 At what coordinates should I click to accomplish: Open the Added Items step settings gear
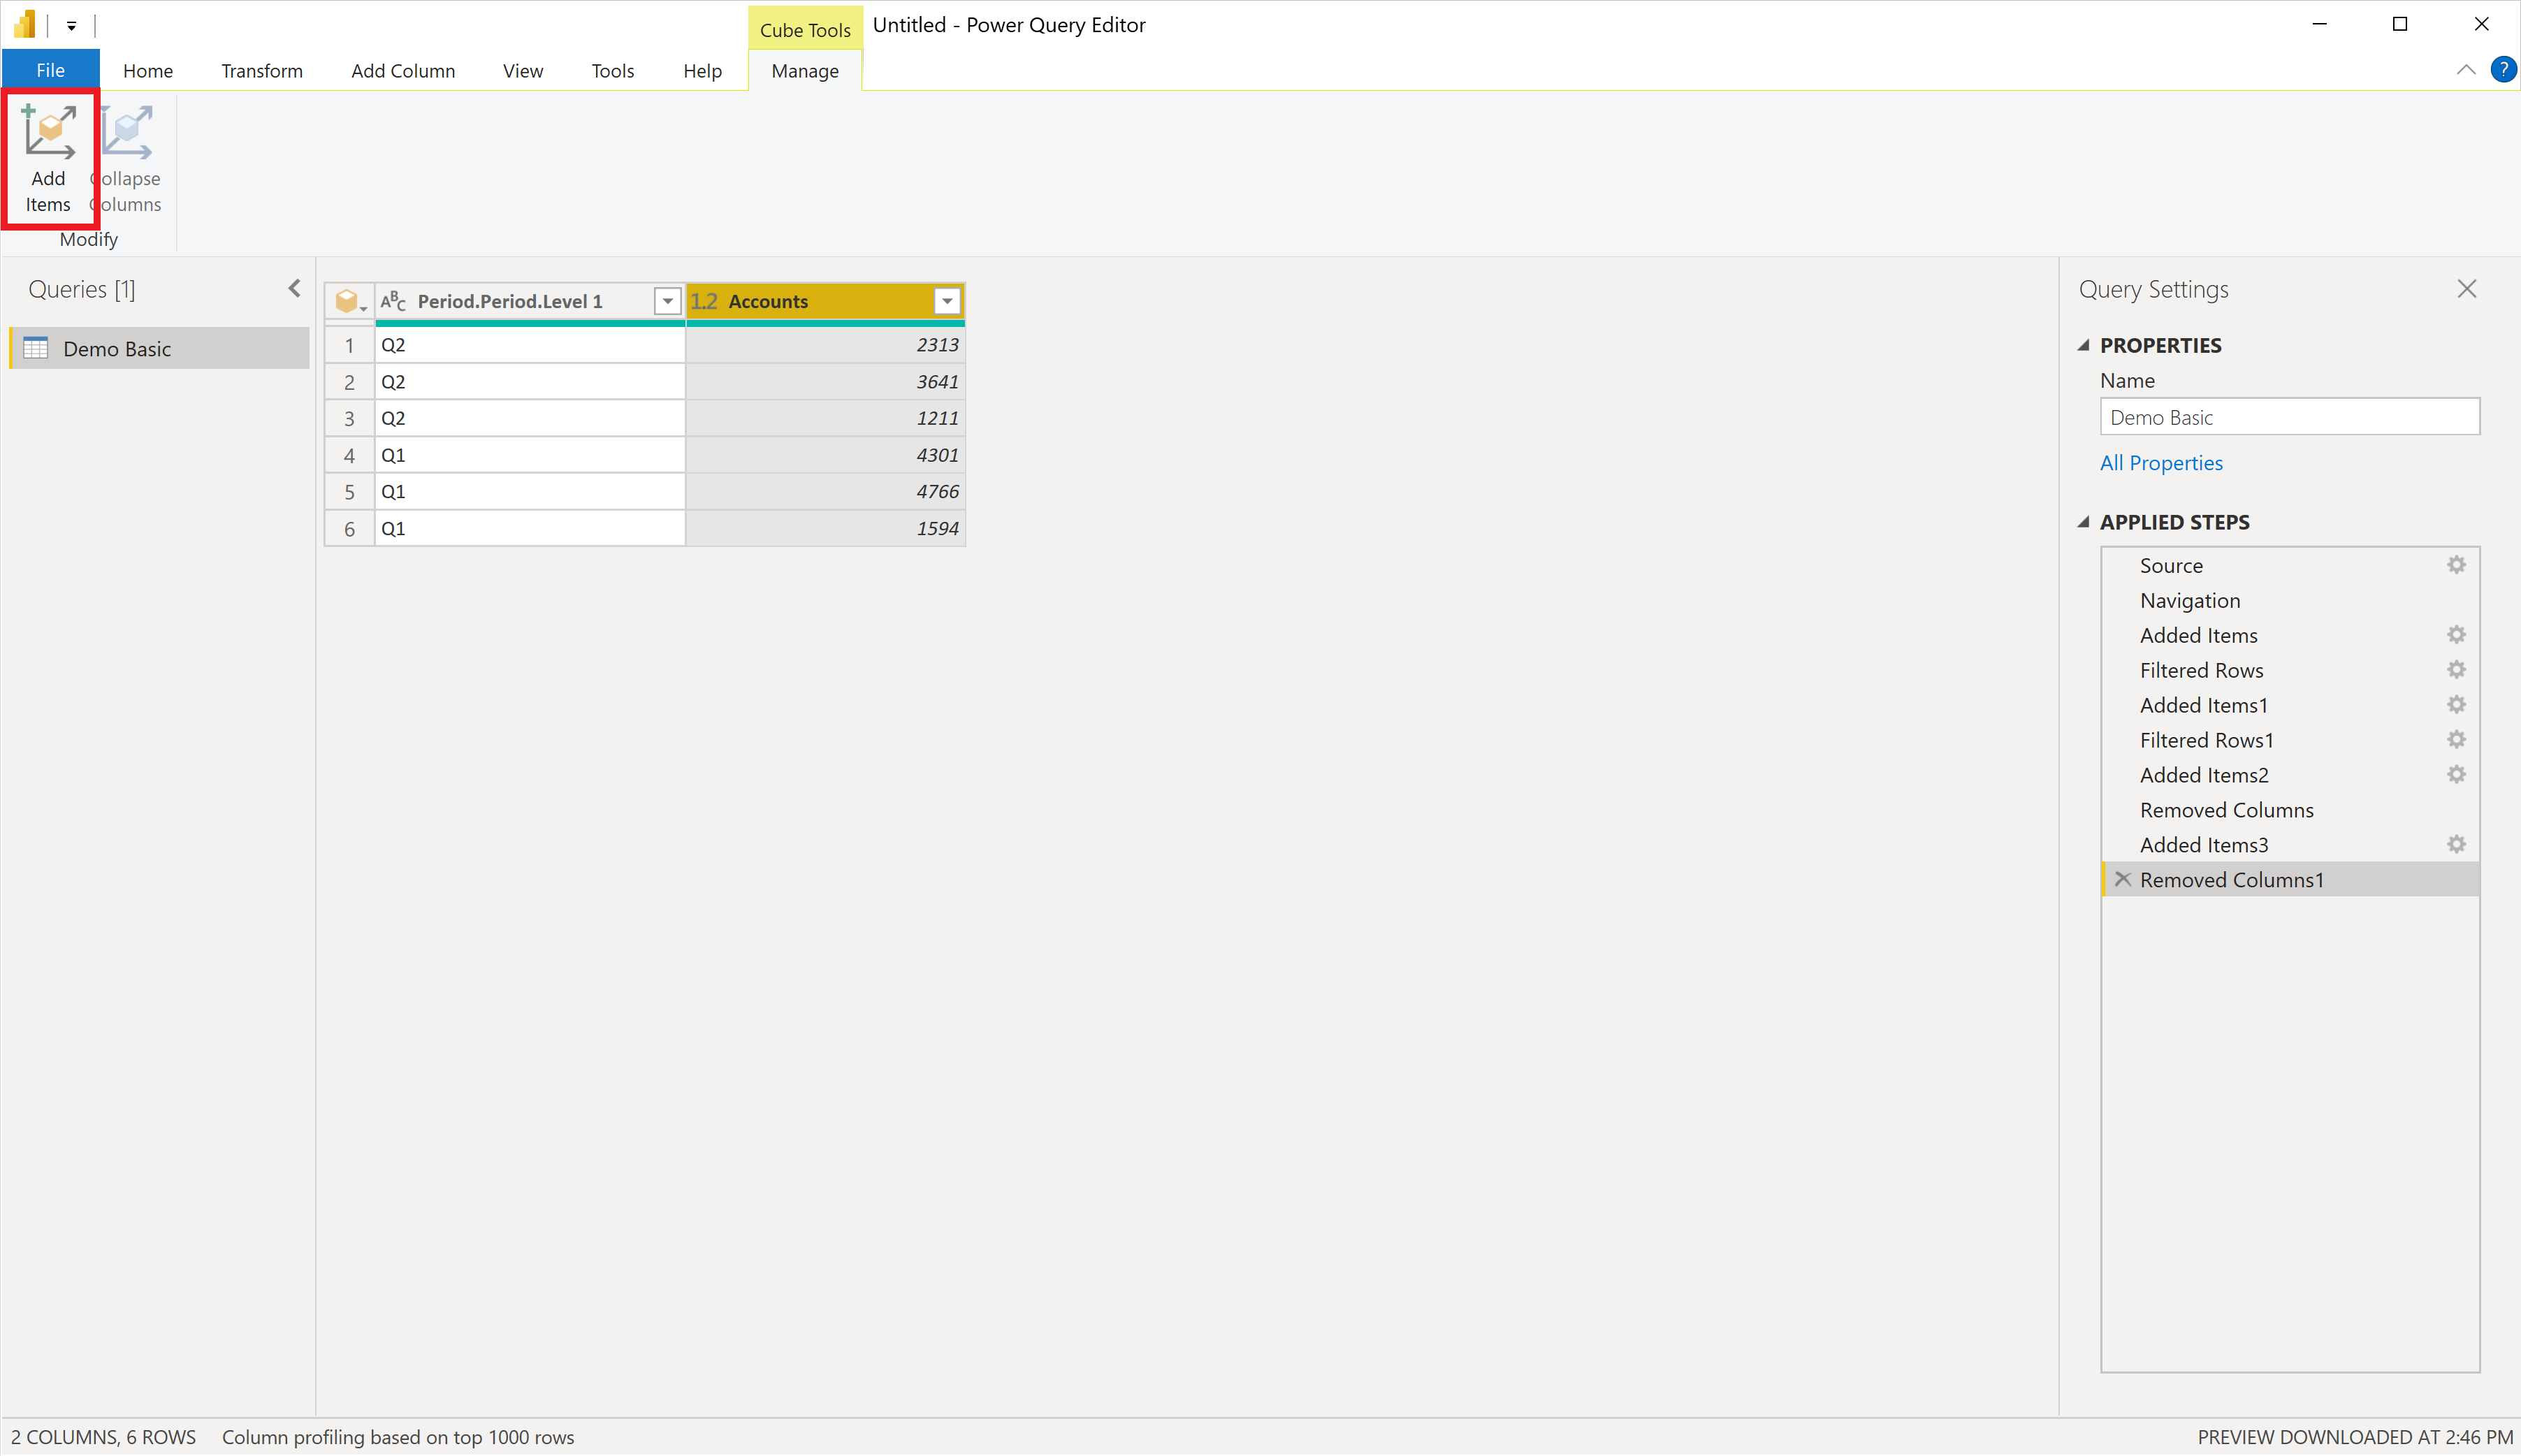(x=2456, y=635)
